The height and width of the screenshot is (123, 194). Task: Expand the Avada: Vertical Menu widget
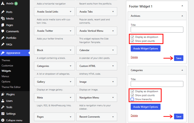[x=113, y=31]
